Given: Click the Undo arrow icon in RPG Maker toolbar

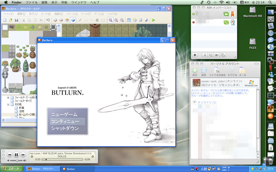Looking at the screenshot, I should pyautogui.click(x=48, y=20).
